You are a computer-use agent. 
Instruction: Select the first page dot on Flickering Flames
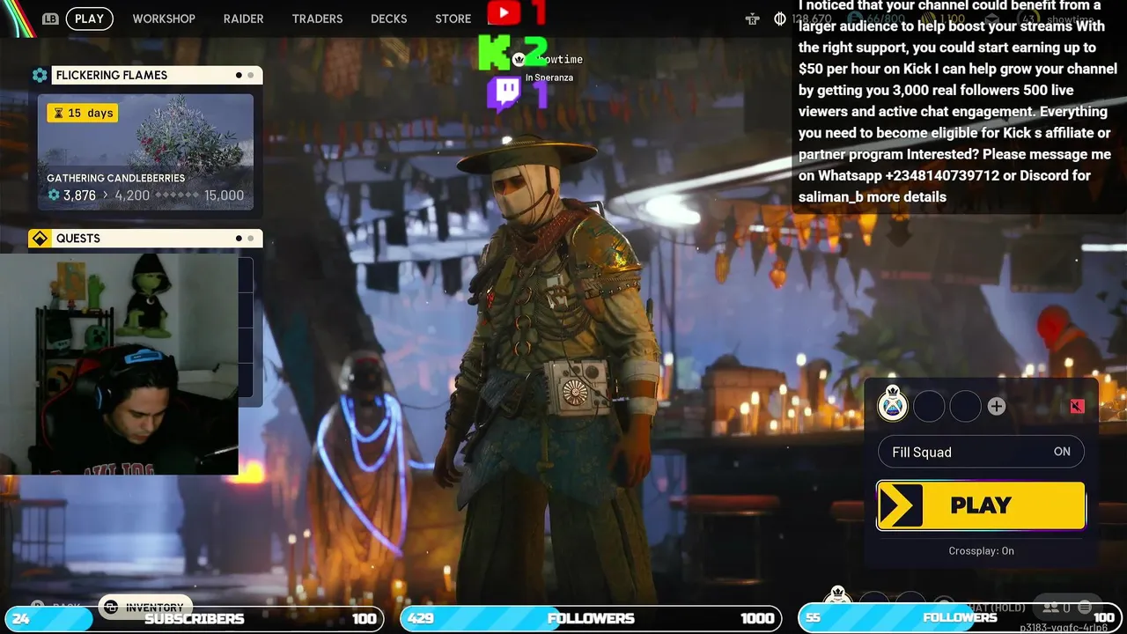239,75
